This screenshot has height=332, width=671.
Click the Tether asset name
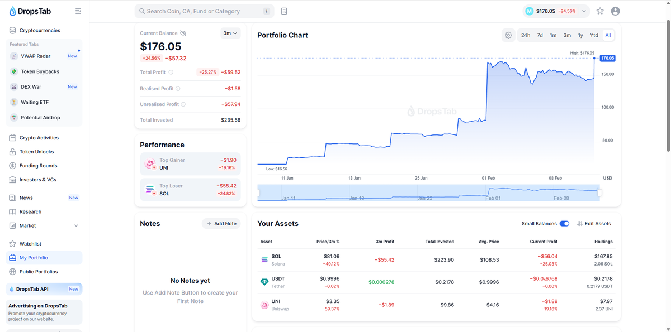278,286
